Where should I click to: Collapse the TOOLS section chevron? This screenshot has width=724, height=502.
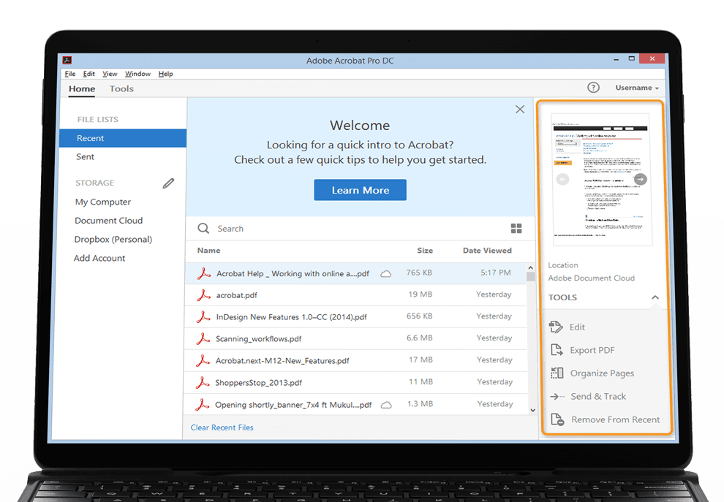pyautogui.click(x=655, y=297)
